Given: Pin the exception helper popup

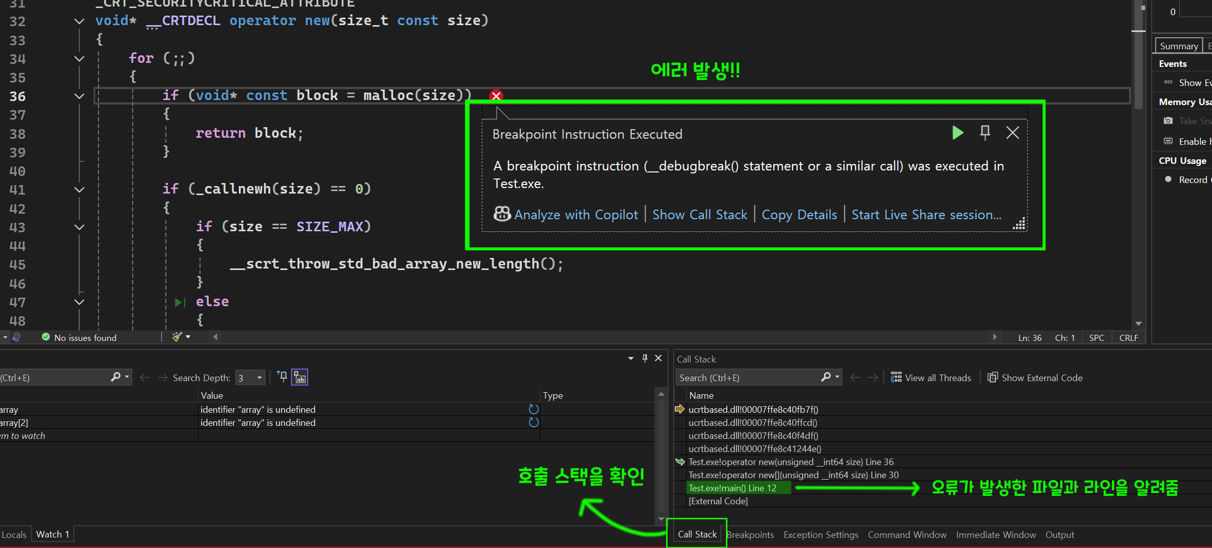Looking at the screenshot, I should pos(985,133).
